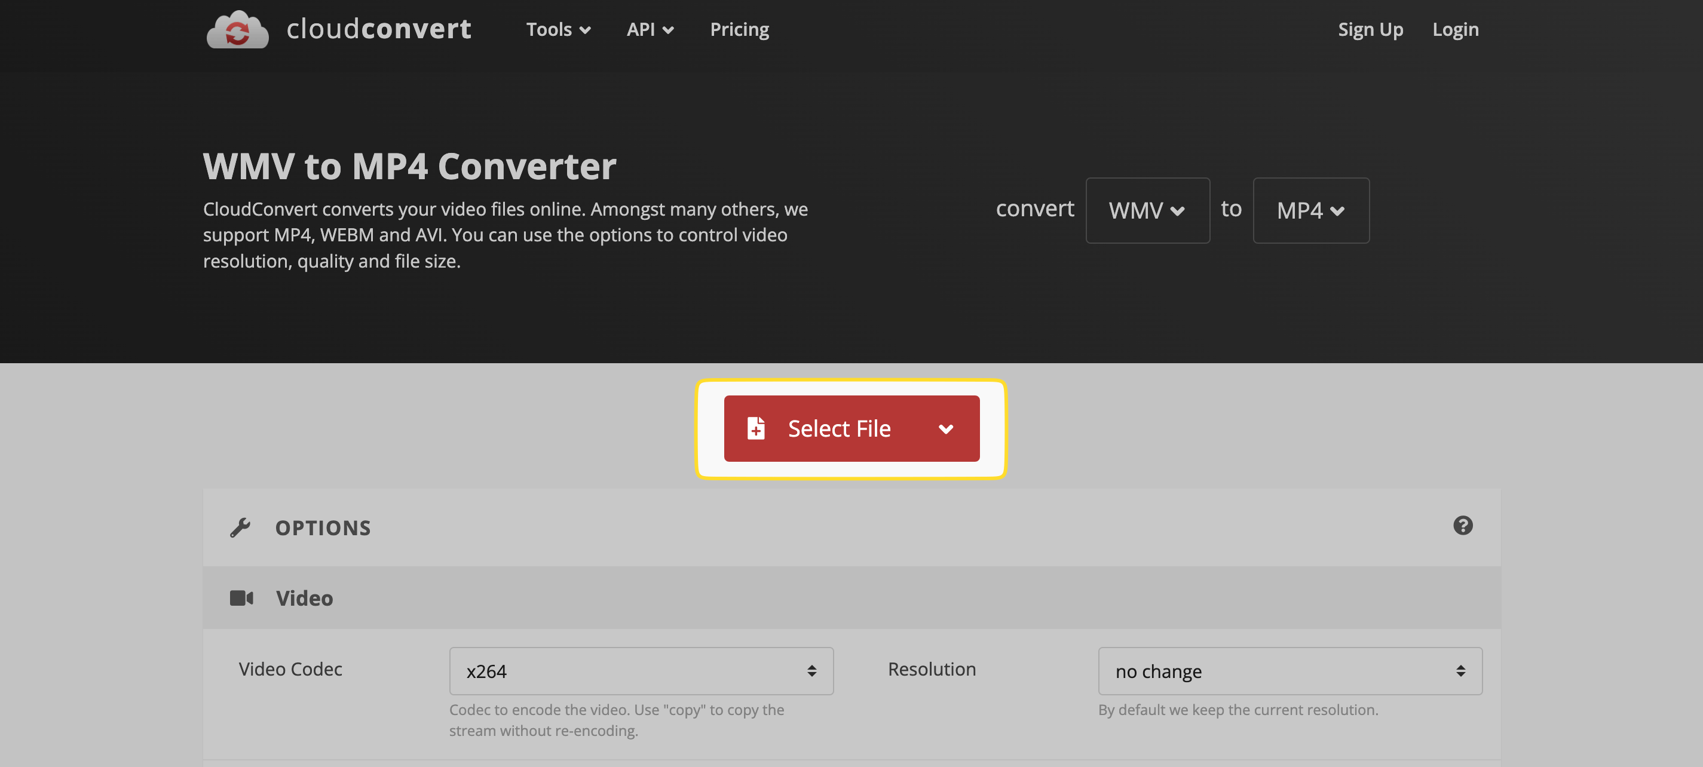Open the options help question-mark icon
Viewport: 1703px width, 767px height.
1462,525
